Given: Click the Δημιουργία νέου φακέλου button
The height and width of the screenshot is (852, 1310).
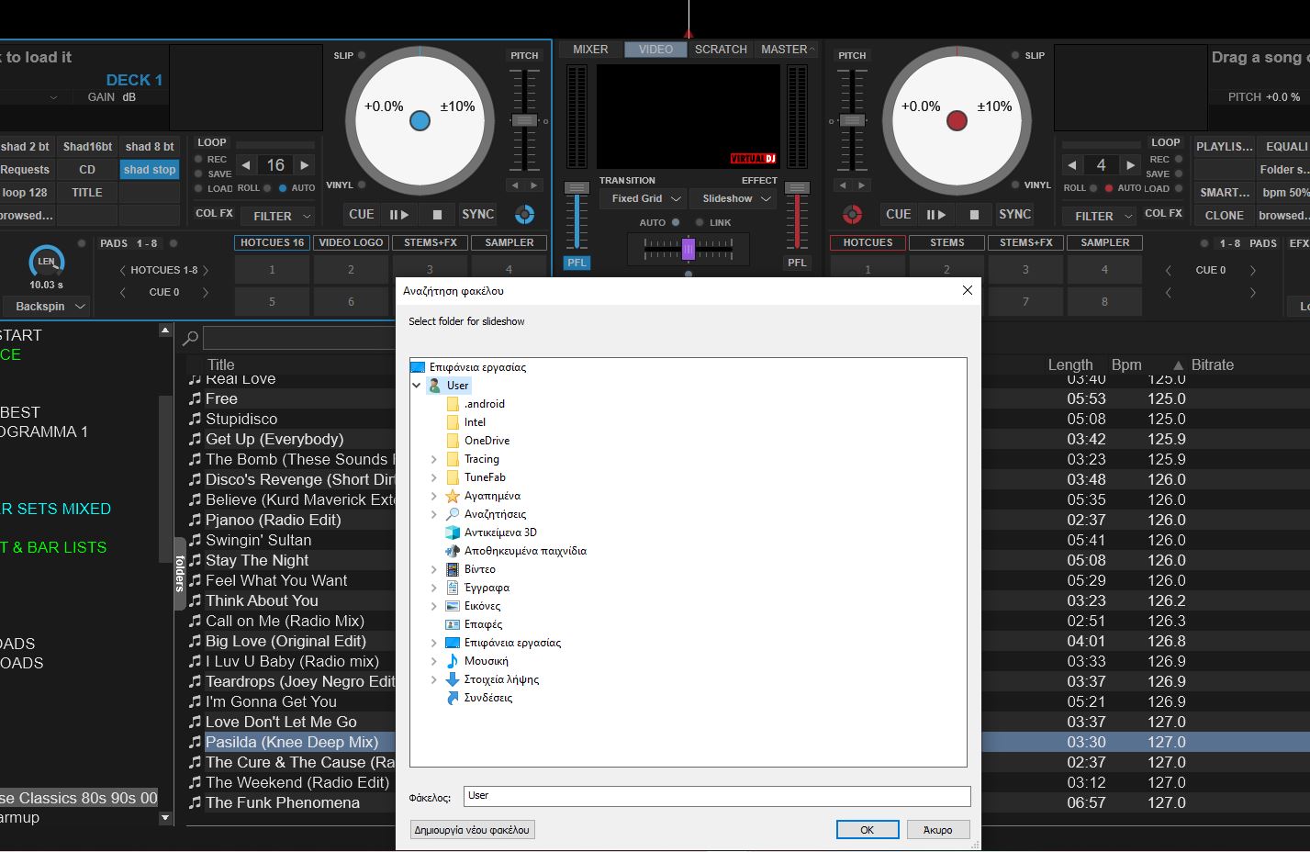Looking at the screenshot, I should coord(473,830).
